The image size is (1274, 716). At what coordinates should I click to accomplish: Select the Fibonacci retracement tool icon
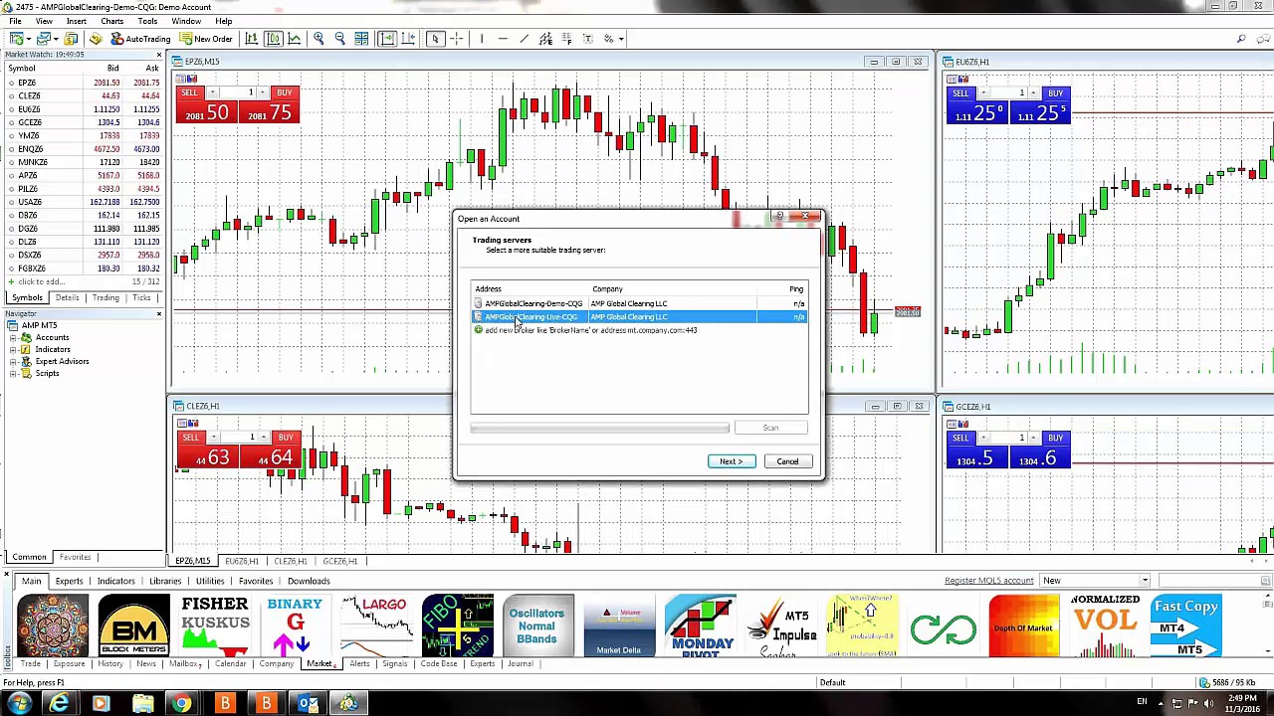pos(566,39)
